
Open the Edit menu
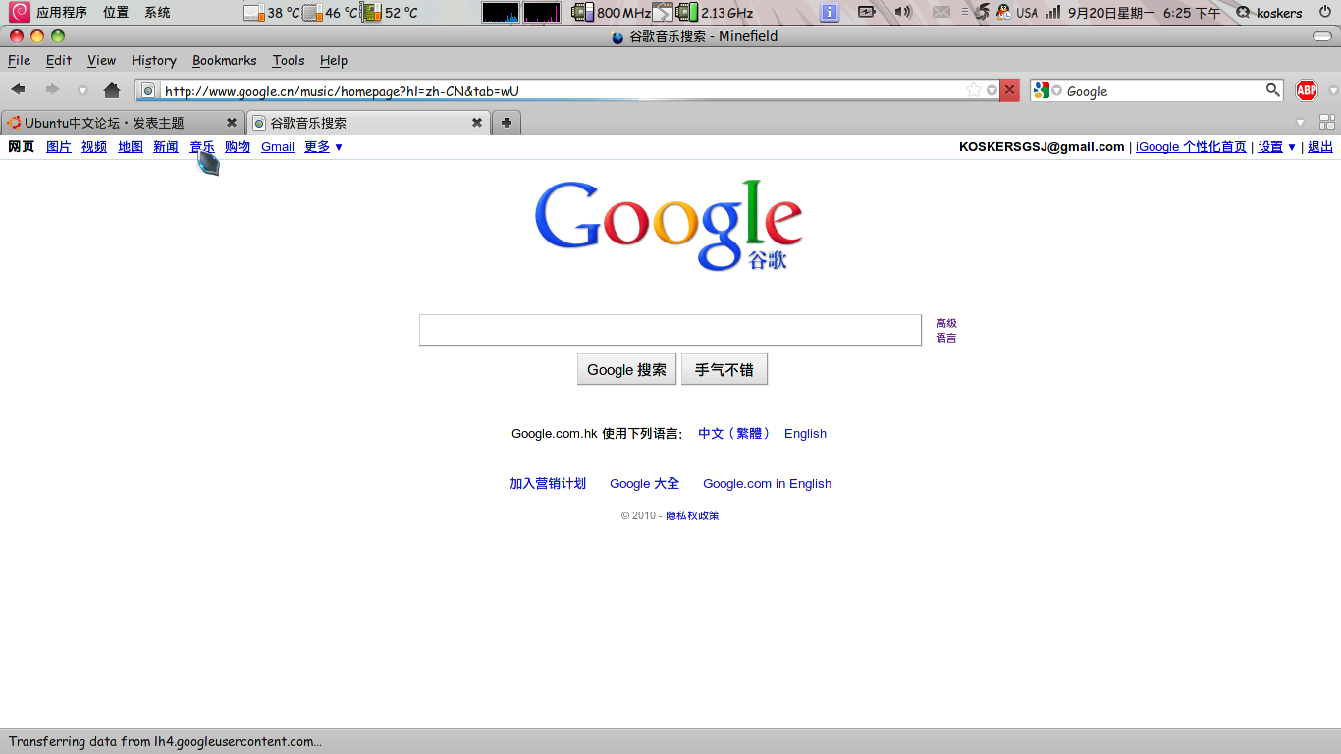(x=59, y=60)
